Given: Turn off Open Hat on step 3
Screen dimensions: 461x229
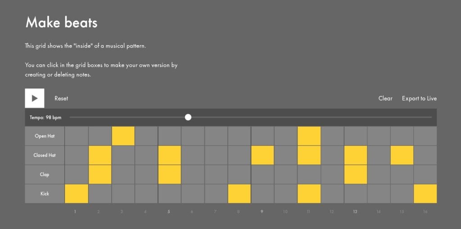Looking at the screenshot, I should (123, 136).
